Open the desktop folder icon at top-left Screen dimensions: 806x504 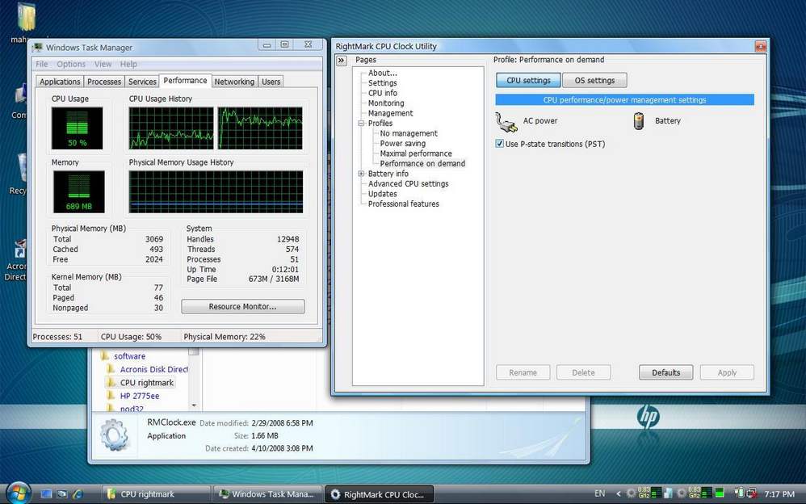[26, 18]
